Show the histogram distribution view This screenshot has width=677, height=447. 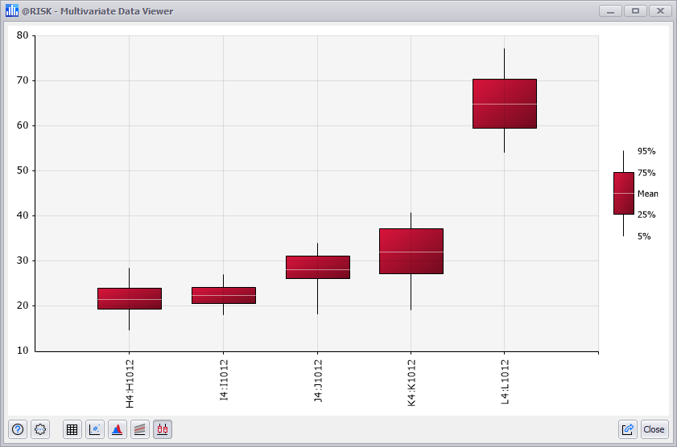[118, 429]
